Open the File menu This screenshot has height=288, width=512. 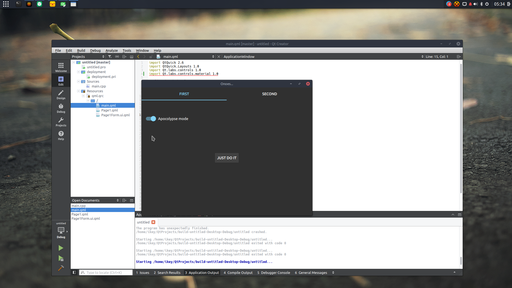click(58, 50)
